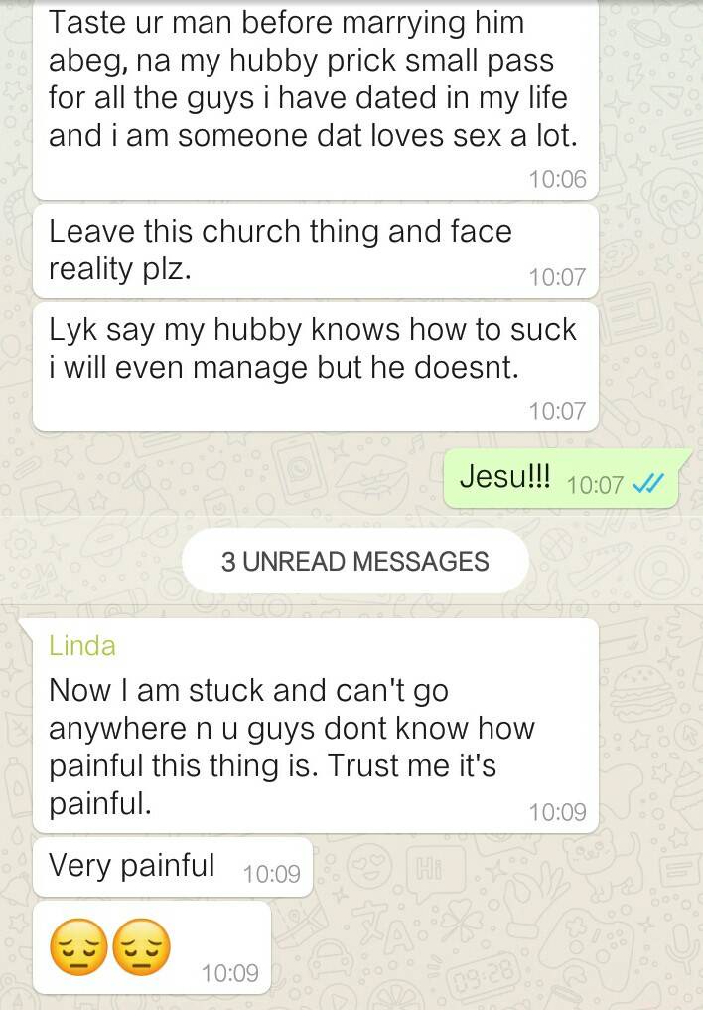Tap the 3 UNREAD MESSAGES divider

[355, 561]
